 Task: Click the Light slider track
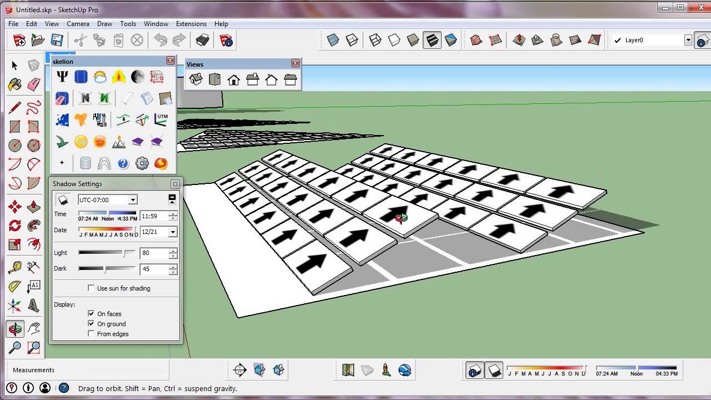click(107, 253)
